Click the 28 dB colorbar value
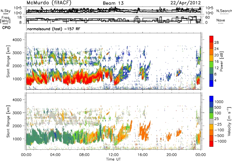 point(216,42)
